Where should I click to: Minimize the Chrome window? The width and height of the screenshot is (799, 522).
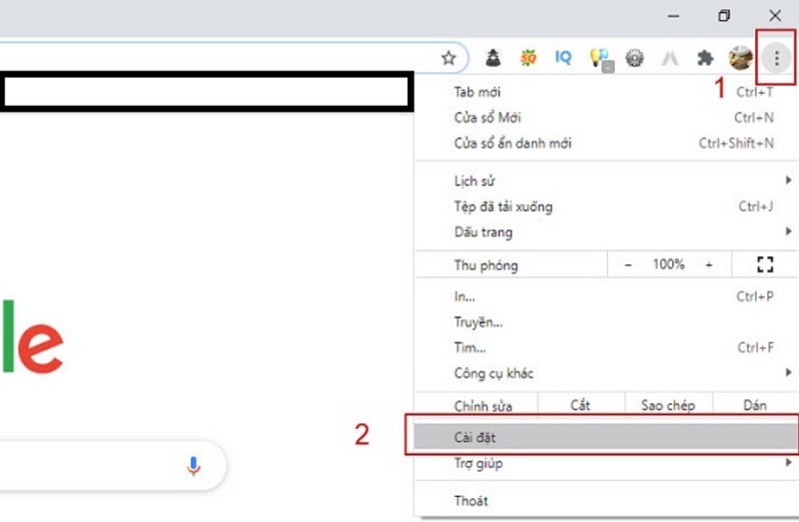pos(673,16)
